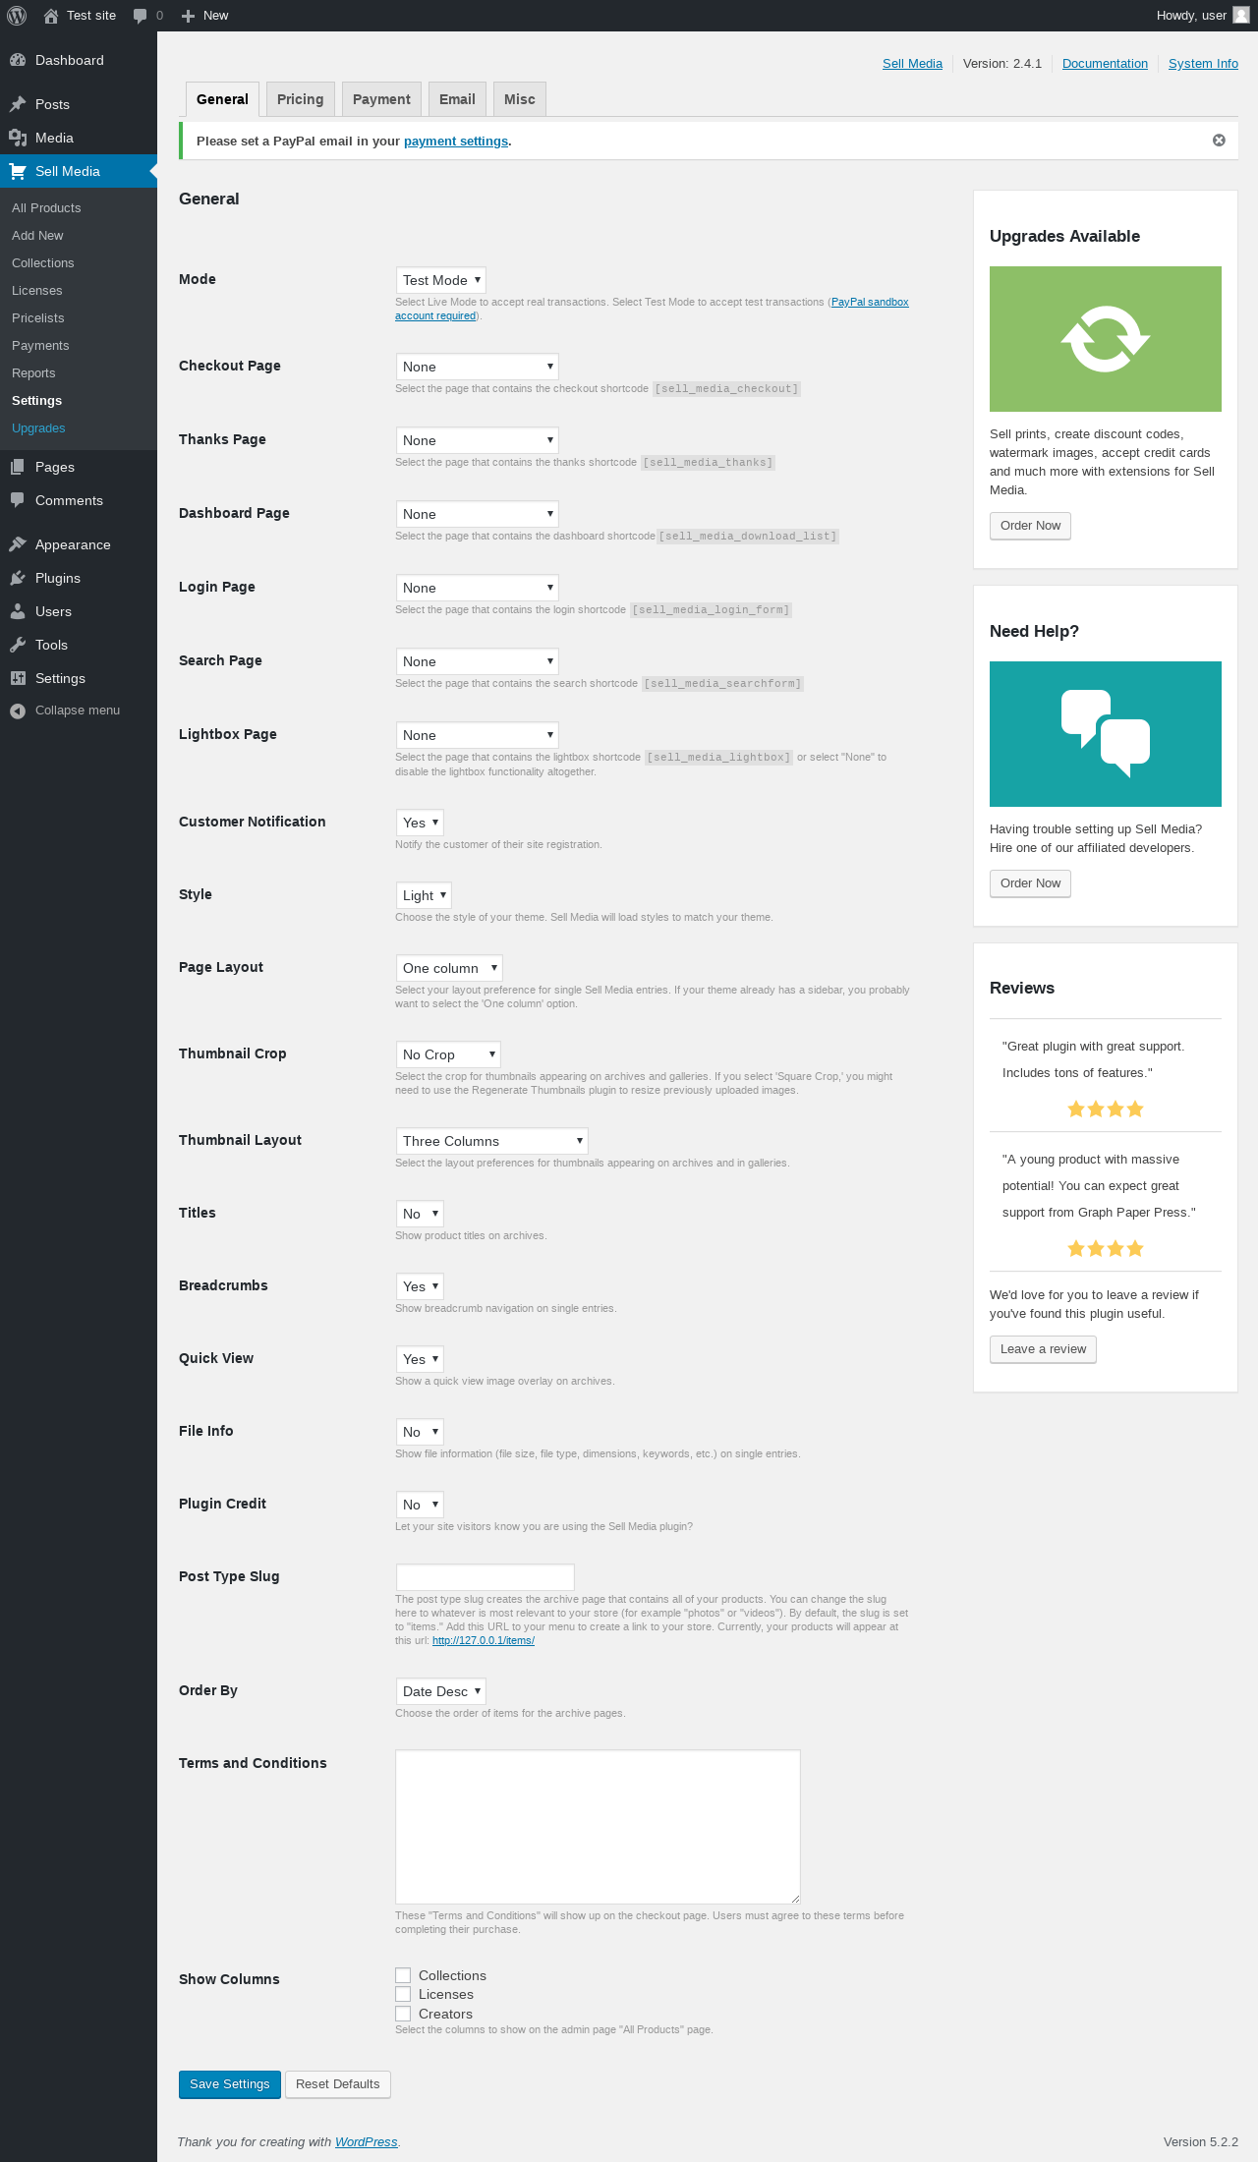Open Appearance via the paintbrush icon
This screenshot has width=1258, height=2162.
coord(18,544)
